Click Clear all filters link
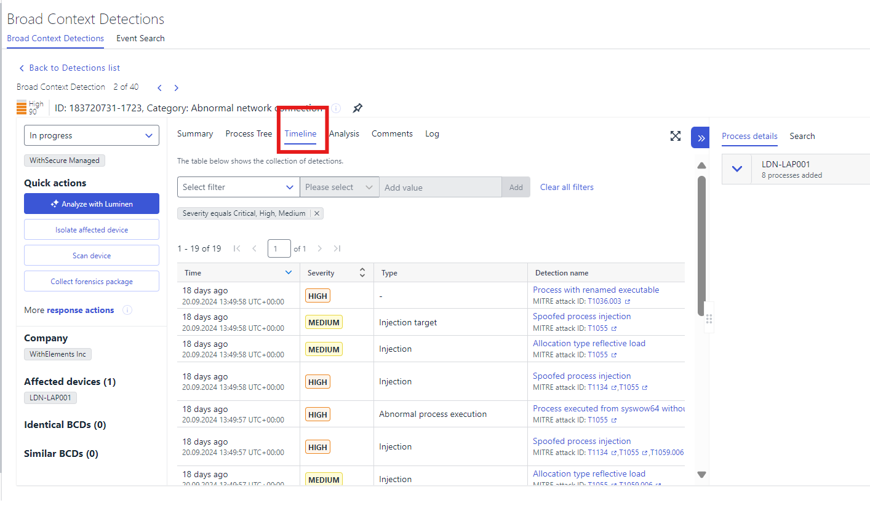Screen dimensions: 870x519 click(567, 187)
